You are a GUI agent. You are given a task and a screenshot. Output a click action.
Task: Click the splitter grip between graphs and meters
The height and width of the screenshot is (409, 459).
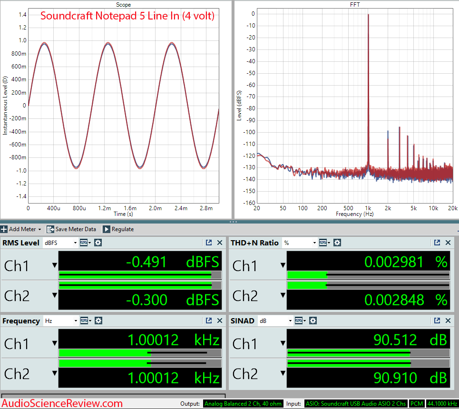pos(233,222)
